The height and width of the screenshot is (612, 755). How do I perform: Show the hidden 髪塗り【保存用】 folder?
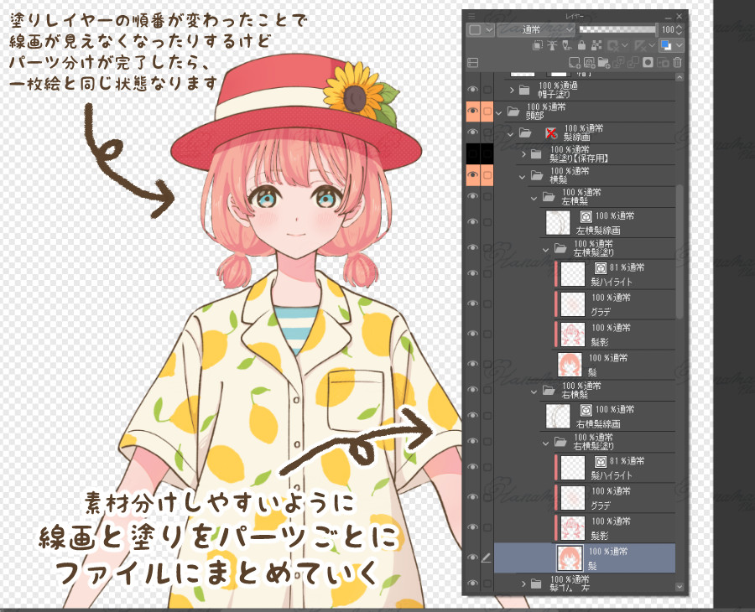(472, 153)
